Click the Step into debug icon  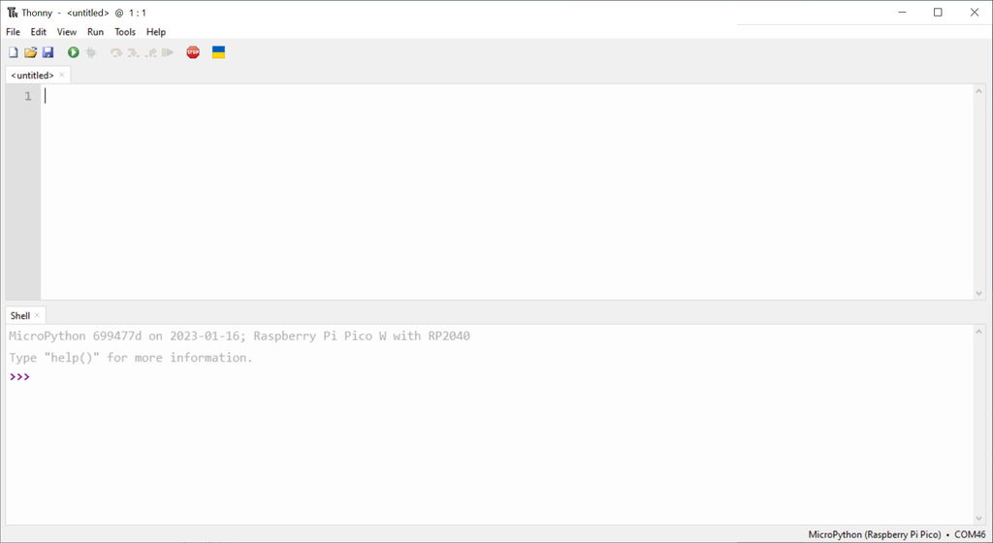click(133, 52)
